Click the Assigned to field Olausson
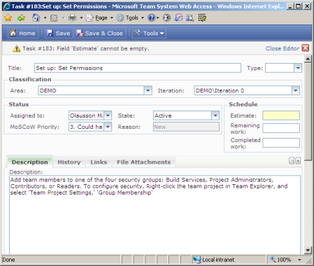 (x=86, y=115)
